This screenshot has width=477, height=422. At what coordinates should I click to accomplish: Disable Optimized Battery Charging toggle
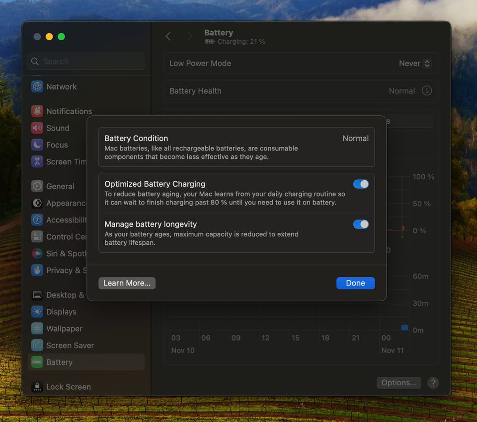tap(361, 184)
